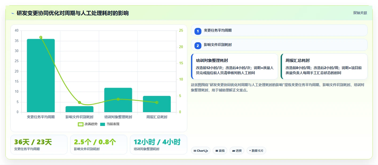Click the 36天 / 23天 stat card
The width and height of the screenshot is (378, 165).
click(39, 145)
